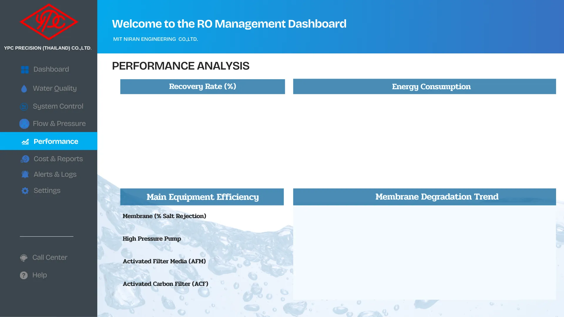This screenshot has width=564, height=317.
Task: Click the System Control sliders icon
Action: click(x=24, y=107)
